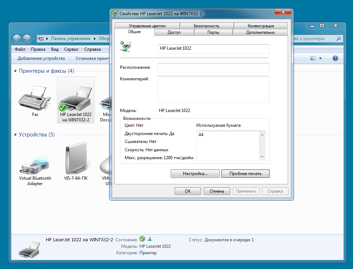353x269 pixels.
Task: Close the printer properties dialog
Action: [283, 12]
